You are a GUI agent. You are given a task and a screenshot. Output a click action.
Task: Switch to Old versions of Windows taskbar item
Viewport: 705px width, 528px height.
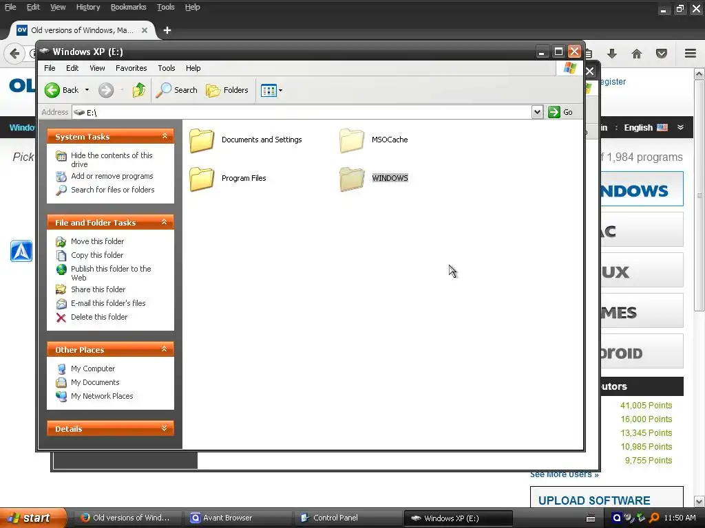click(x=126, y=518)
